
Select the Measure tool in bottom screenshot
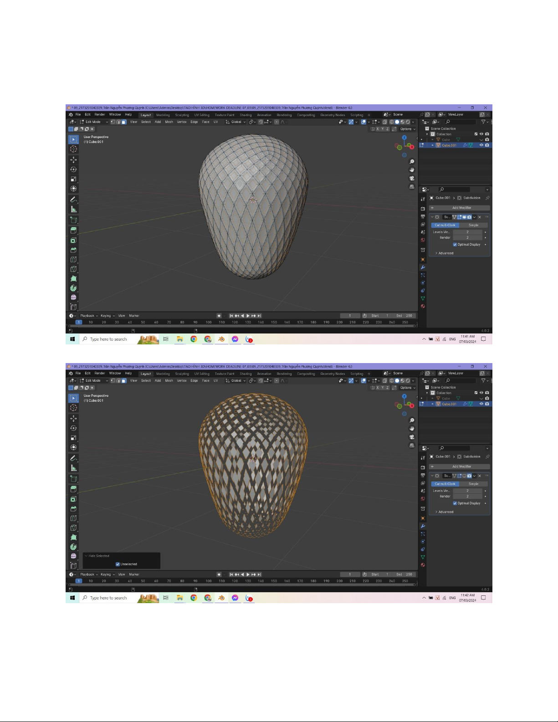coord(73,468)
